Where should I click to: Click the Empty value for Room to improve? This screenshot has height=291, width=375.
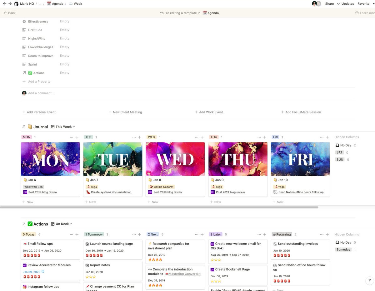(x=65, y=56)
